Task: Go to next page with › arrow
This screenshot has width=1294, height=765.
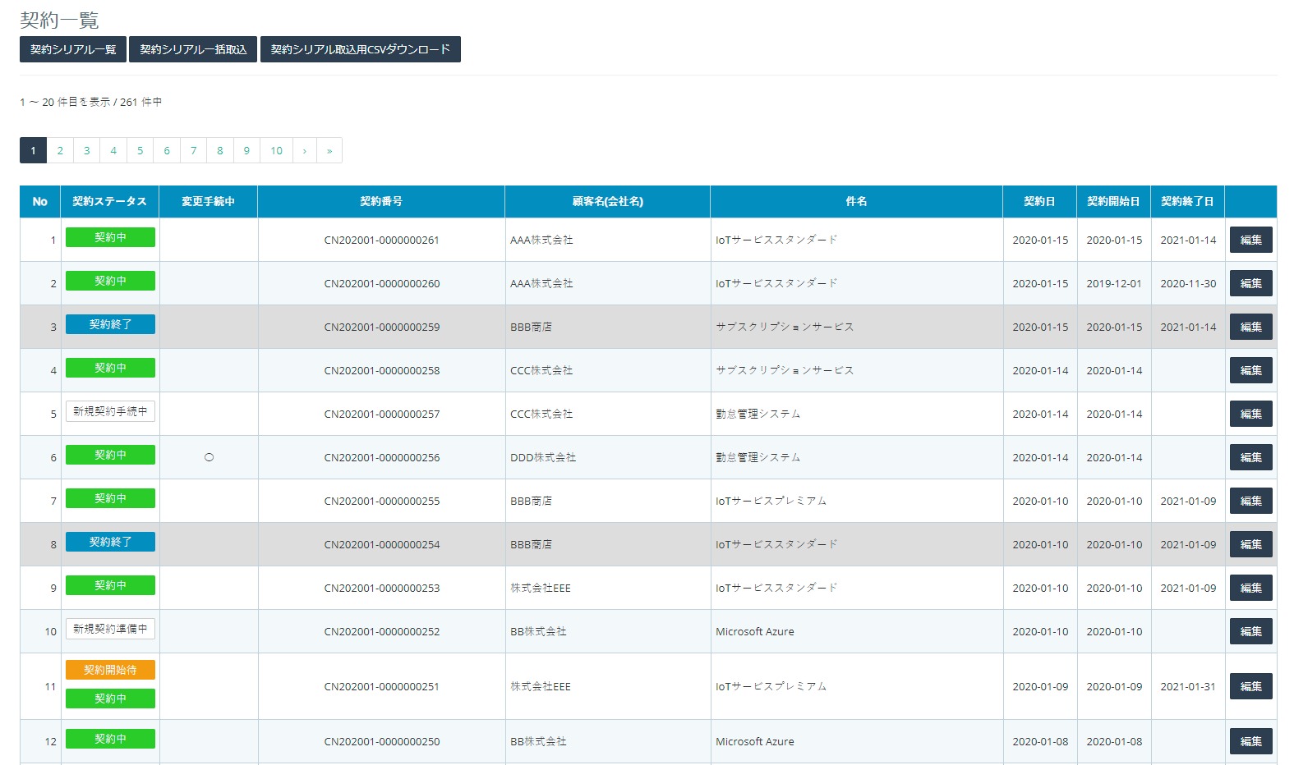Action: [304, 150]
